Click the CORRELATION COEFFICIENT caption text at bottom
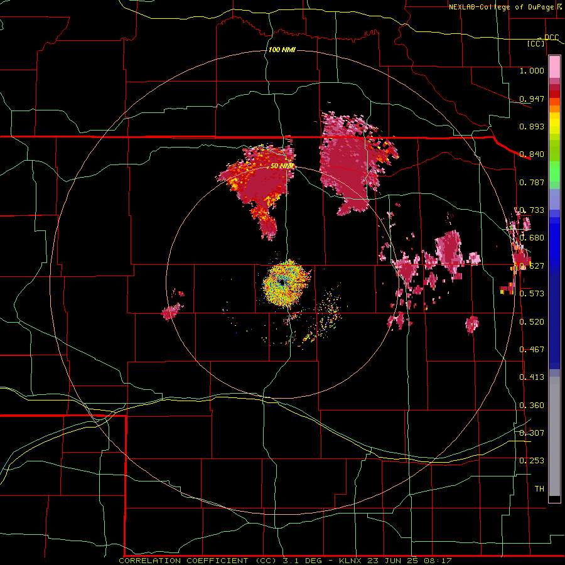Image resolution: width=565 pixels, height=565 pixels. (x=183, y=561)
